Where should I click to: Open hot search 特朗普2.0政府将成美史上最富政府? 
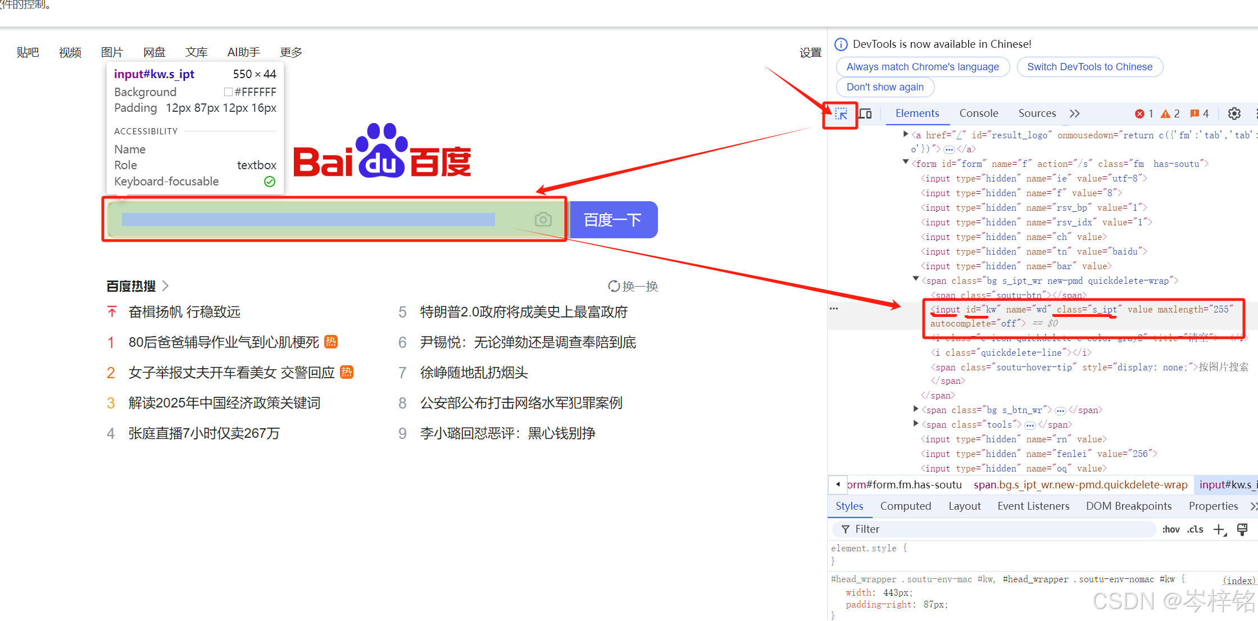pyautogui.click(x=524, y=312)
